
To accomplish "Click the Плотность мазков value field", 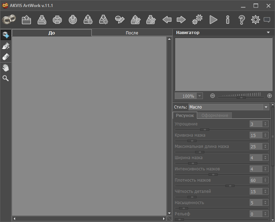I will [256, 180].
